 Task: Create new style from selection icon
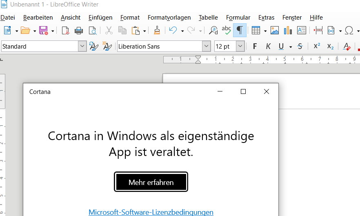107,47
